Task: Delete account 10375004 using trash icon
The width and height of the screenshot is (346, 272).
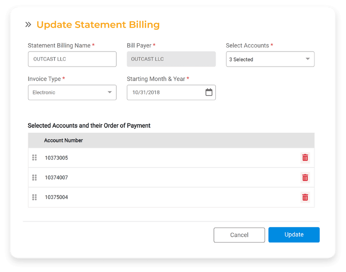Action: click(305, 197)
